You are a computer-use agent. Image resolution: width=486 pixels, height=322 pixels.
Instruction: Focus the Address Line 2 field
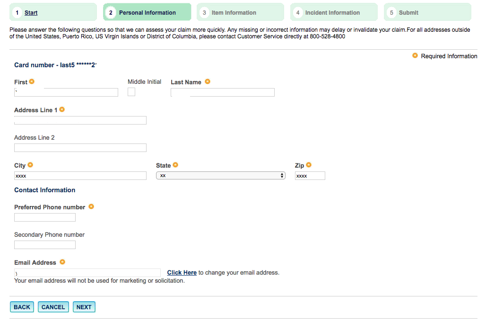click(80, 148)
